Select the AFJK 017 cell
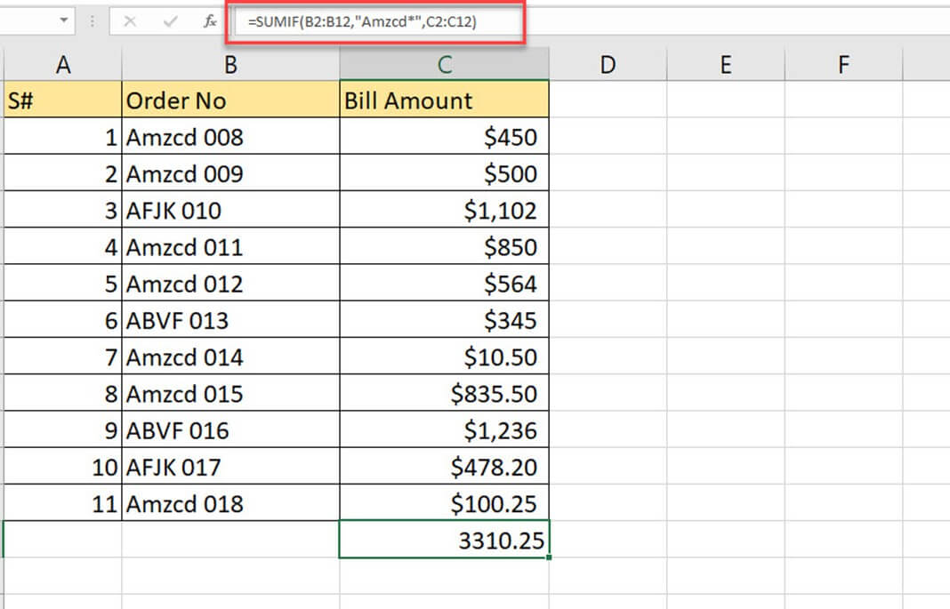Screen dimensions: 950x609 pyautogui.click(x=230, y=467)
